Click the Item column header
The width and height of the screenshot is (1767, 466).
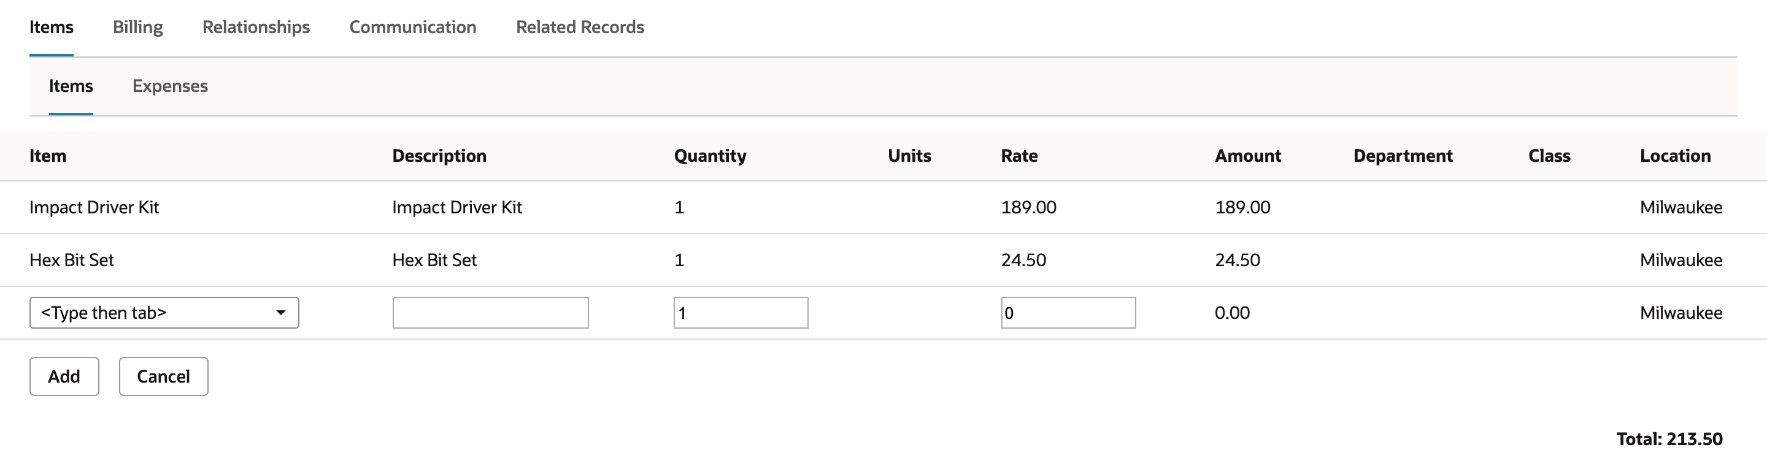48,156
